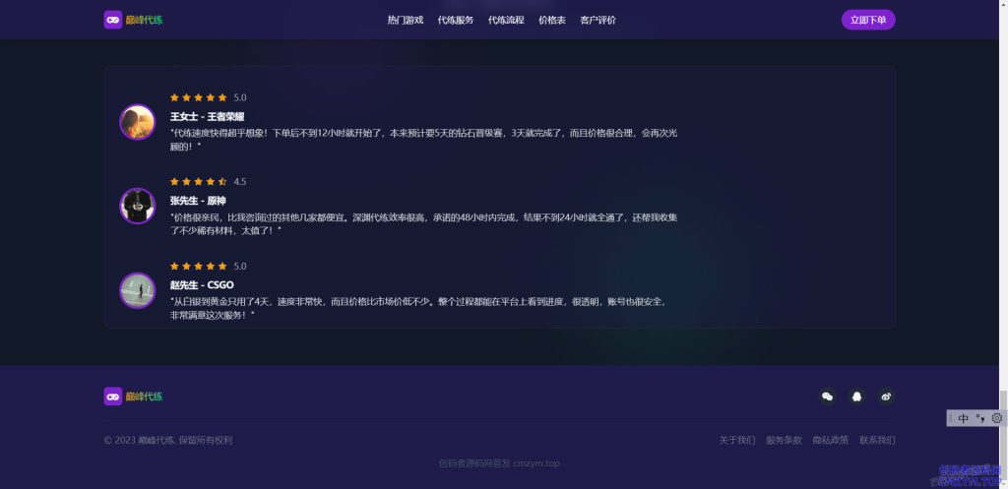Viewport: 1008px width, 489px height.
Task: Toggle the IME punctuation mode icon
Action: tap(980, 418)
